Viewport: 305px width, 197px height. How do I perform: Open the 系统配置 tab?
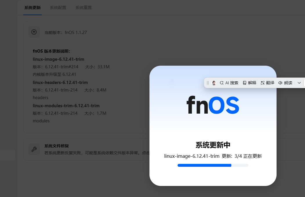coord(58,8)
